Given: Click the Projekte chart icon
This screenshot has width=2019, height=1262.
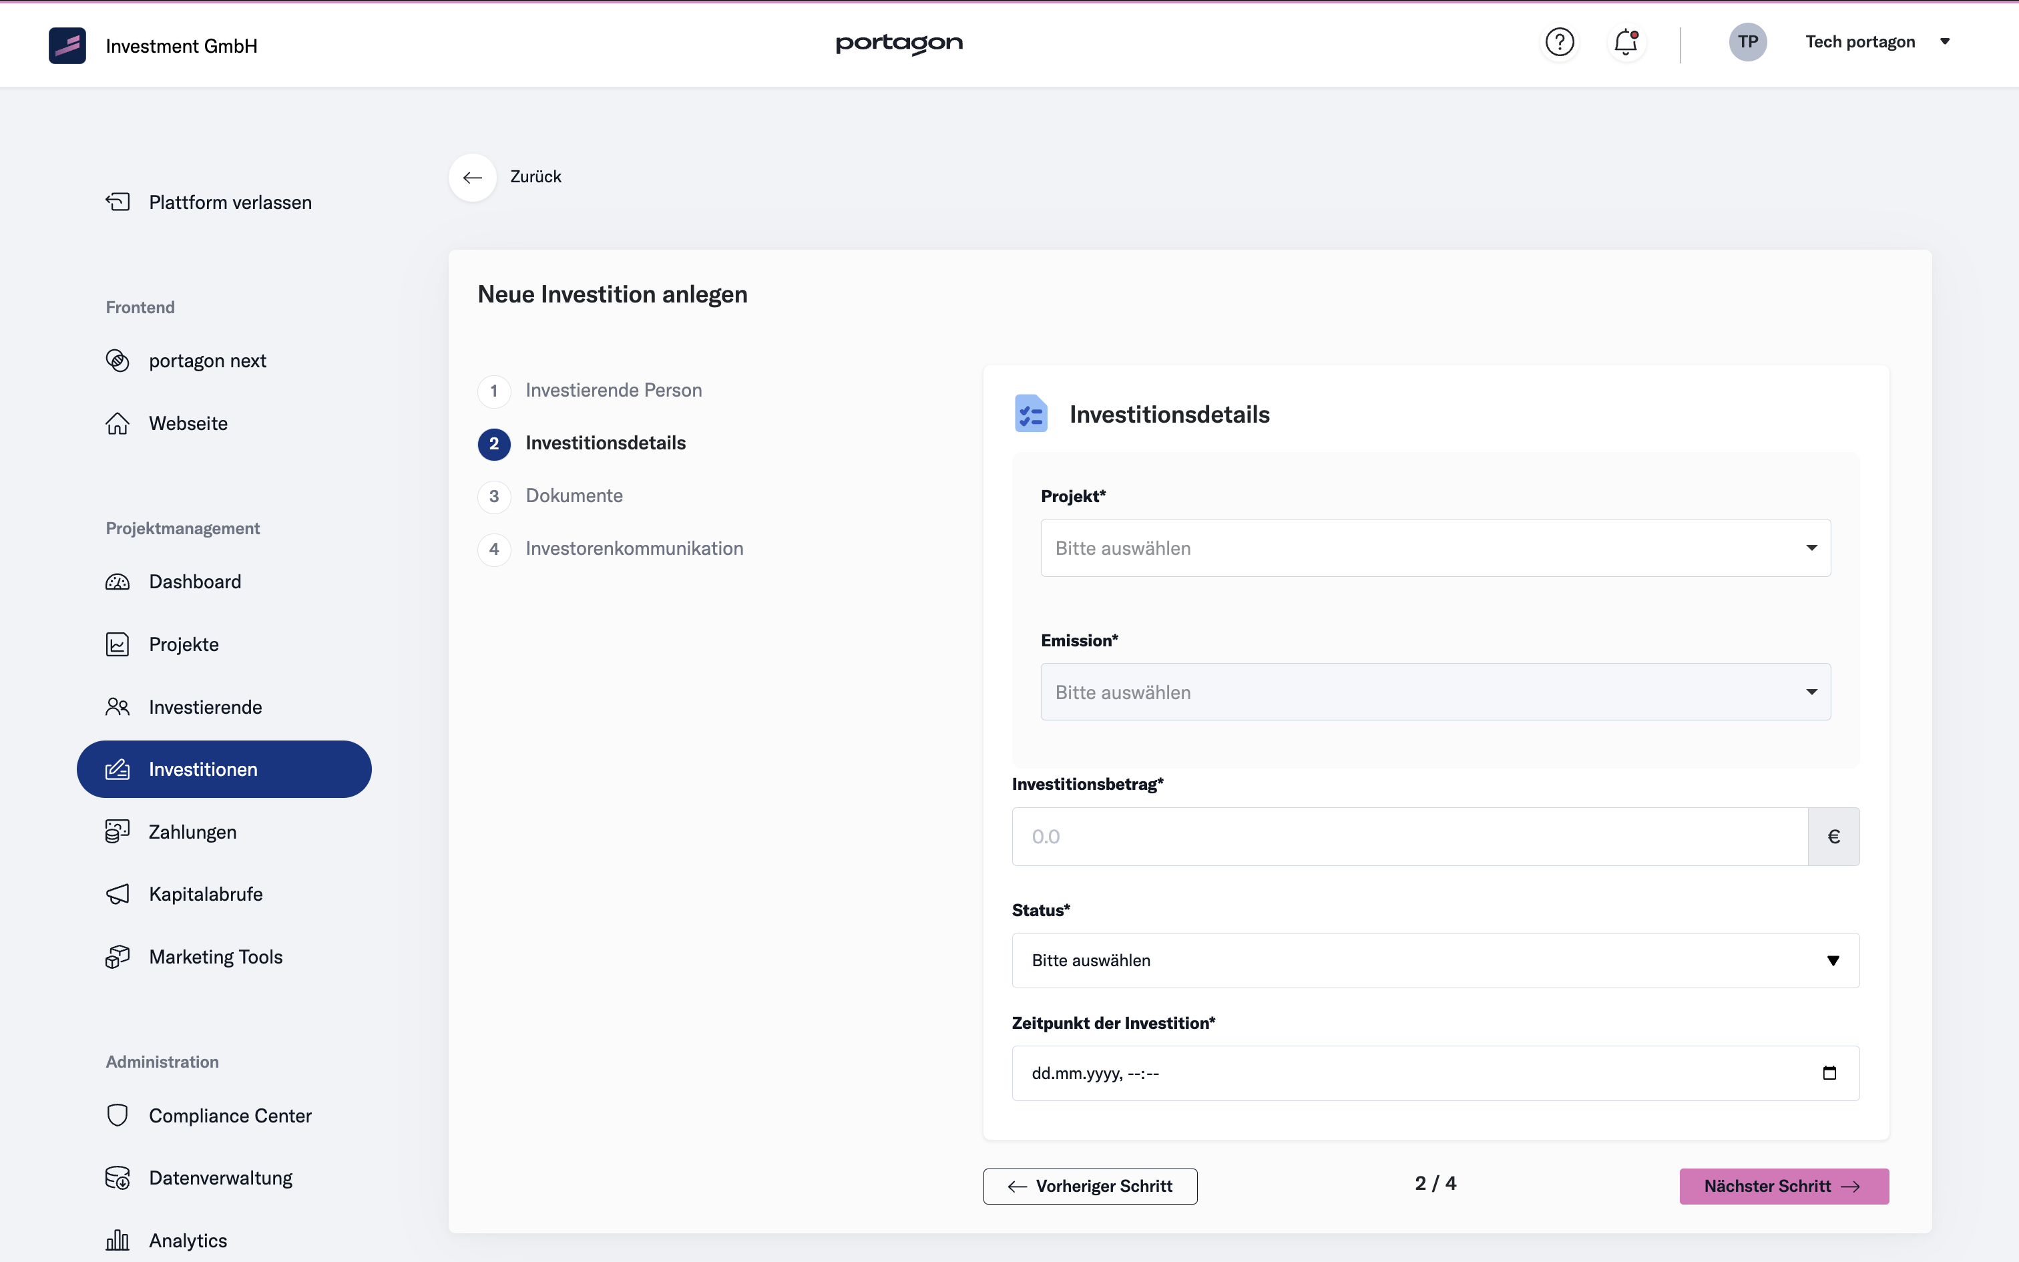Looking at the screenshot, I should [x=118, y=644].
